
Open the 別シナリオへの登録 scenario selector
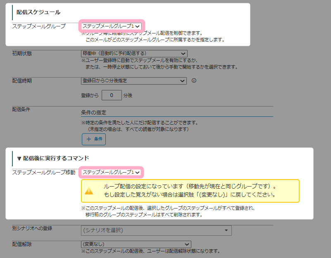(x=156, y=230)
